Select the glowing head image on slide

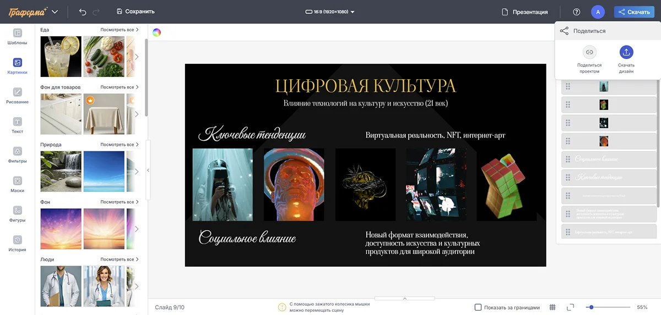coord(294,185)
